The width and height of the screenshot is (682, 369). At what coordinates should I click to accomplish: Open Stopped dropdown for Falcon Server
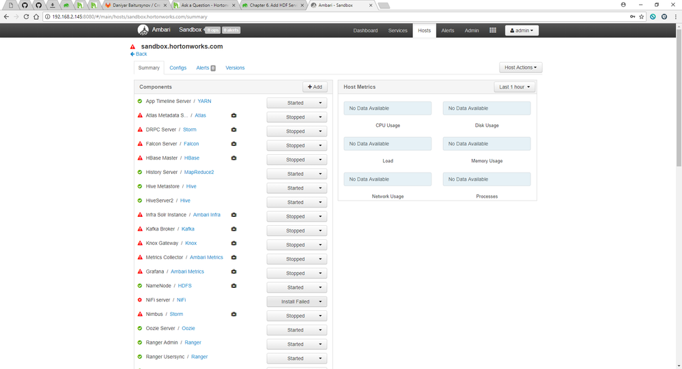pyautogui.click(x=297, y=145)
